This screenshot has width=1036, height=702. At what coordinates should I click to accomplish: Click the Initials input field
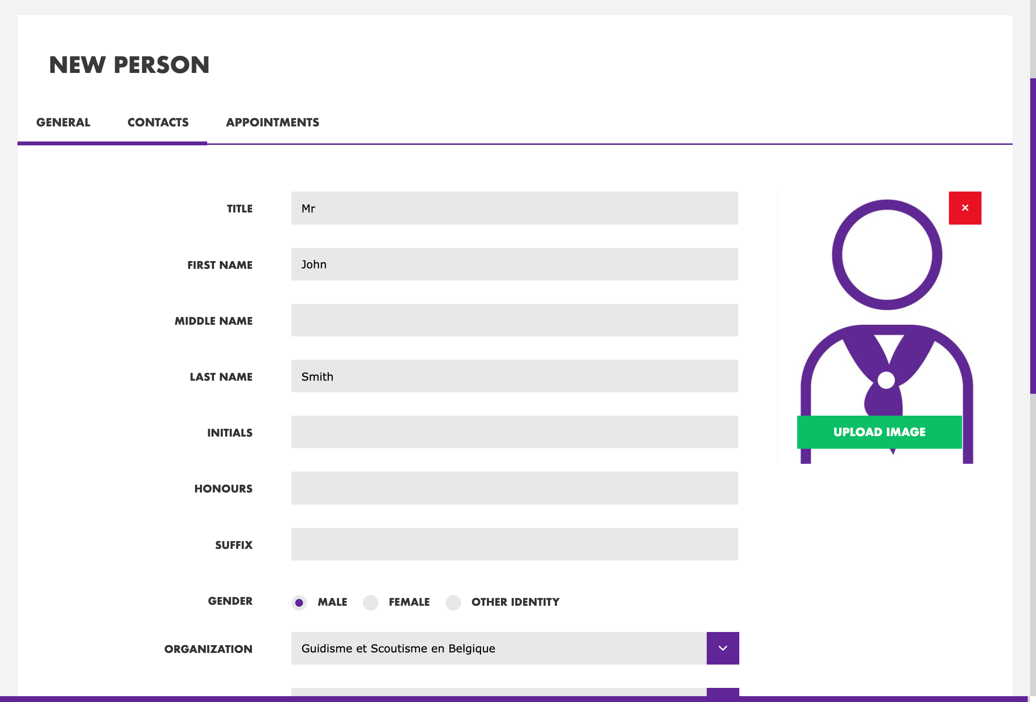515,432
